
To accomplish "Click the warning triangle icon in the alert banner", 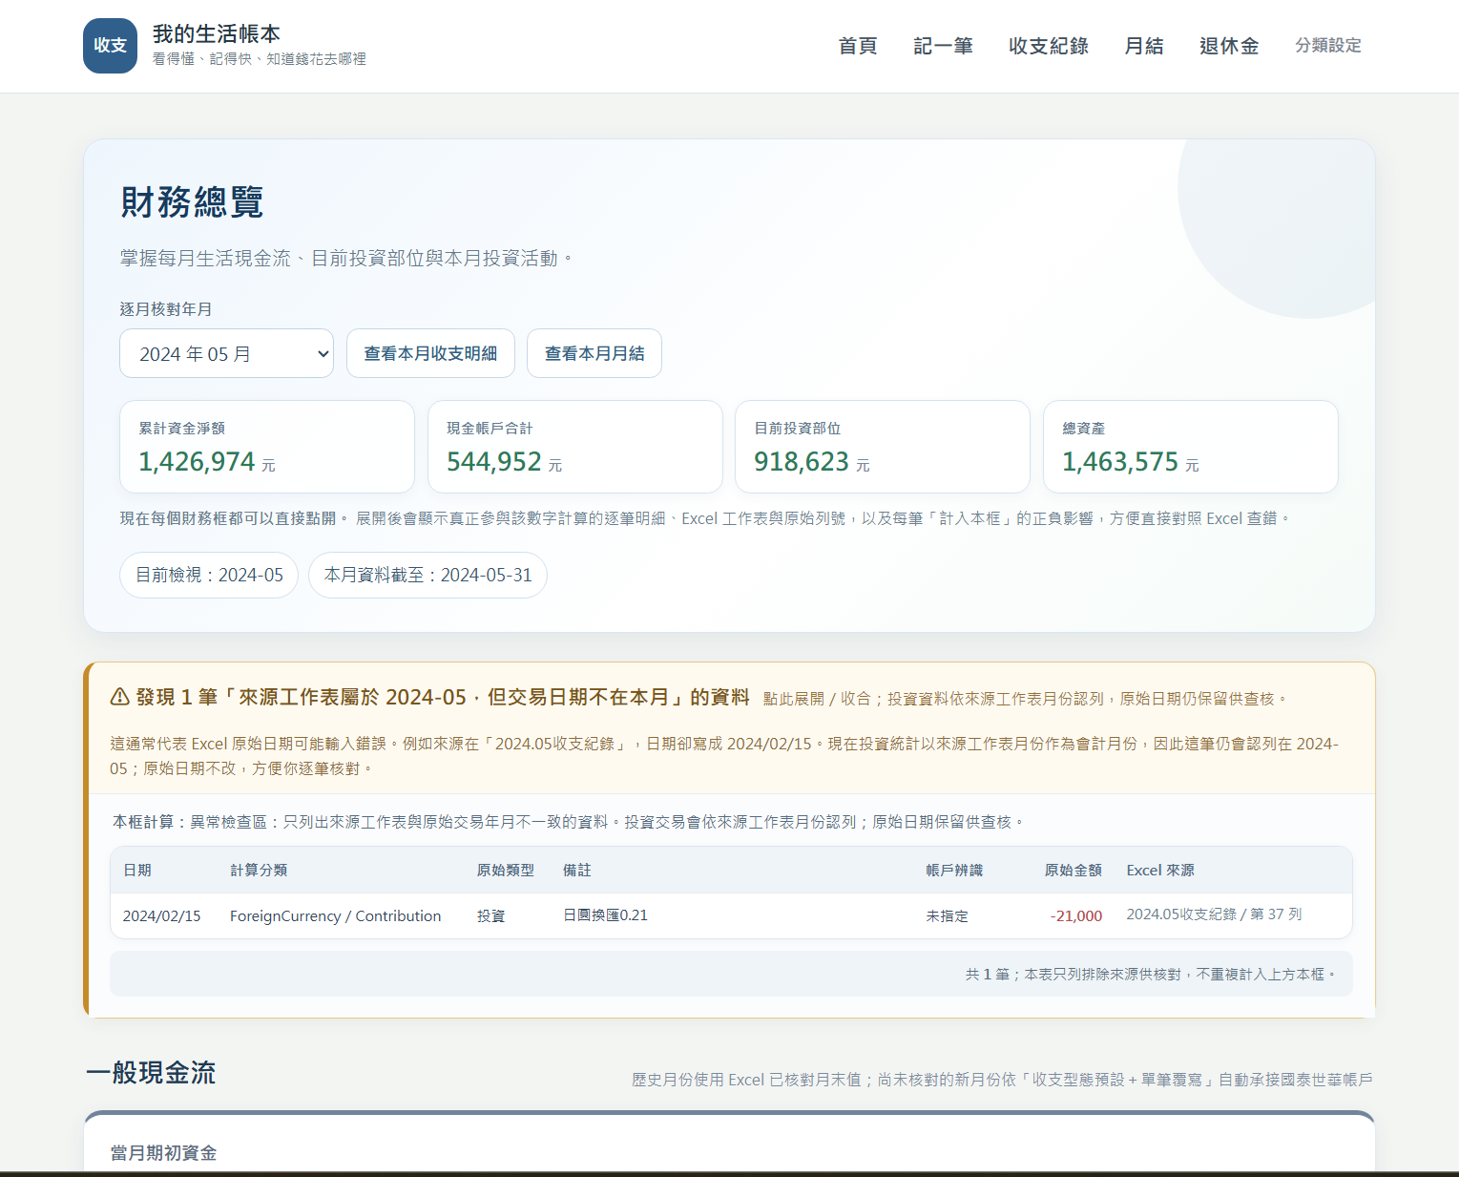I will pyautogui.click(x=120, y=697).
